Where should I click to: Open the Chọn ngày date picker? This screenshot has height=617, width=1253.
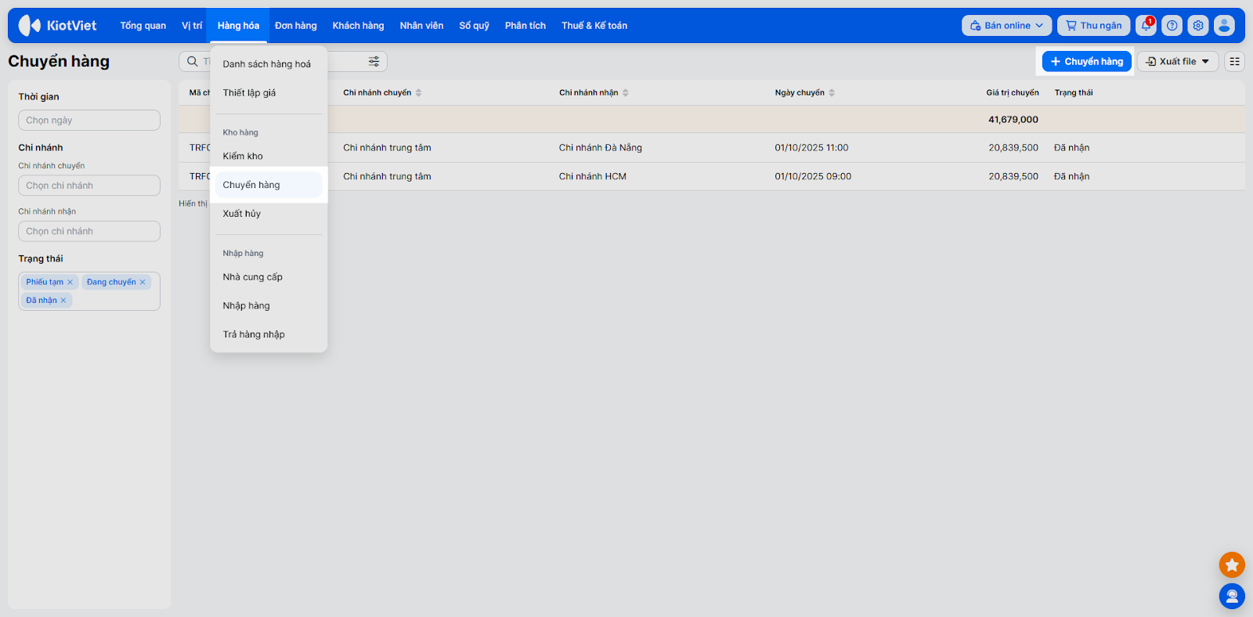point(89,120)
